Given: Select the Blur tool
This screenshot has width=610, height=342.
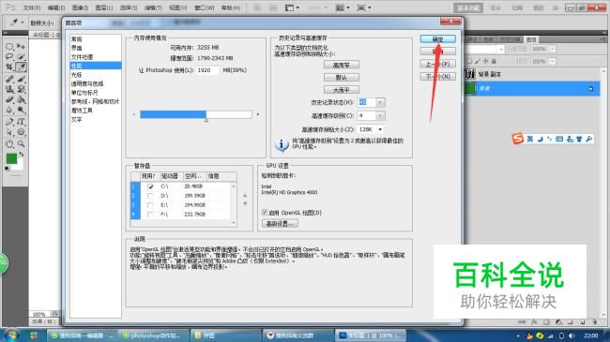Looking at the screenshot, I should [x=9, y=110].
